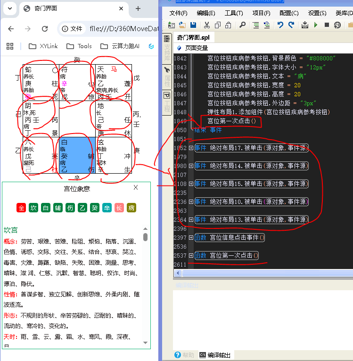This screenshot has width=353, height=361.
Task: Open the tab search dropdown chevron
Action: point(9,9)
